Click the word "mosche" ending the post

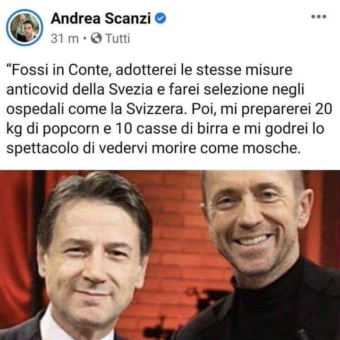point(270,148)
